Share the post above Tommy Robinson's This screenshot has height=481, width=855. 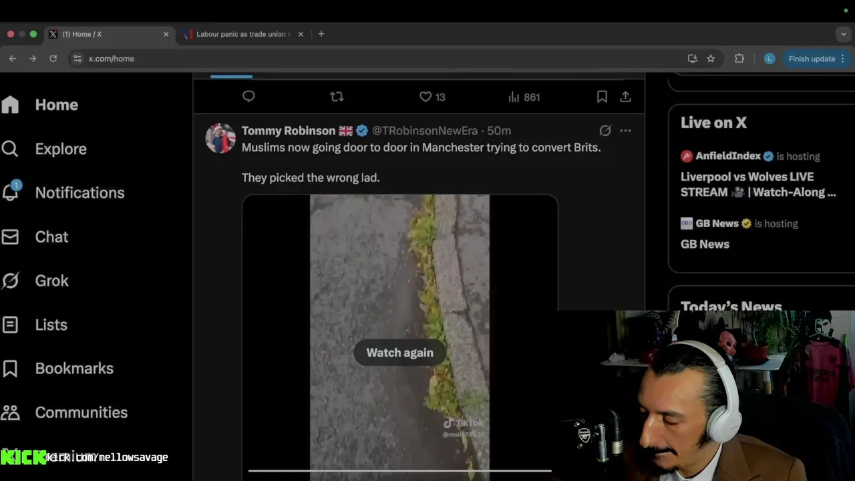pyautogui.click(x=625, y=97)
